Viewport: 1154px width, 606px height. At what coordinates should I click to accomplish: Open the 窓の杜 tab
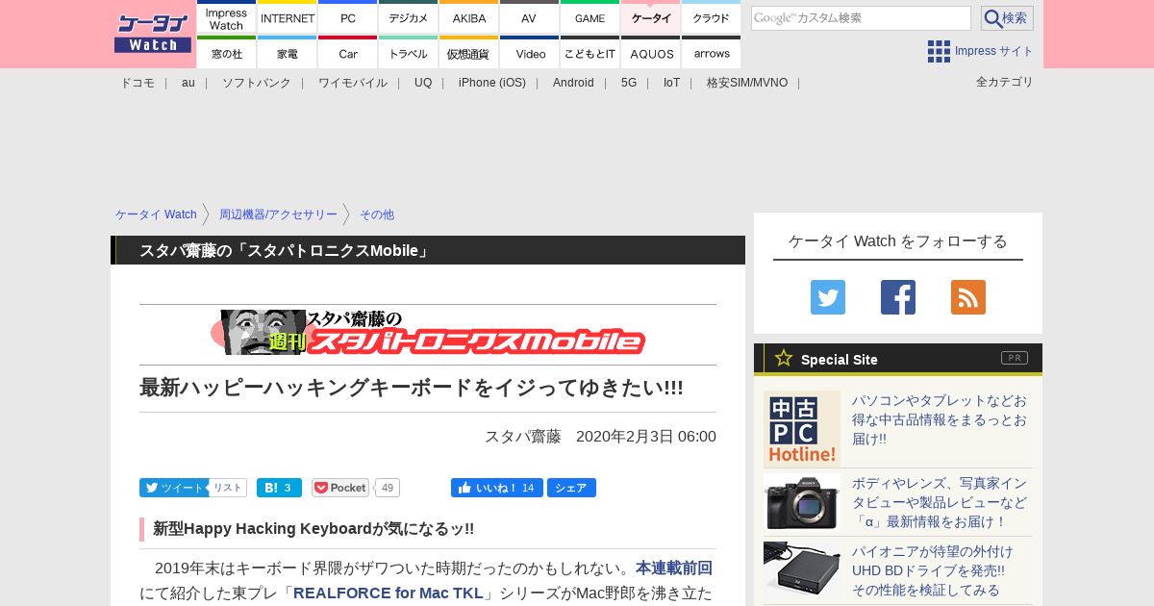coord(226,52)
